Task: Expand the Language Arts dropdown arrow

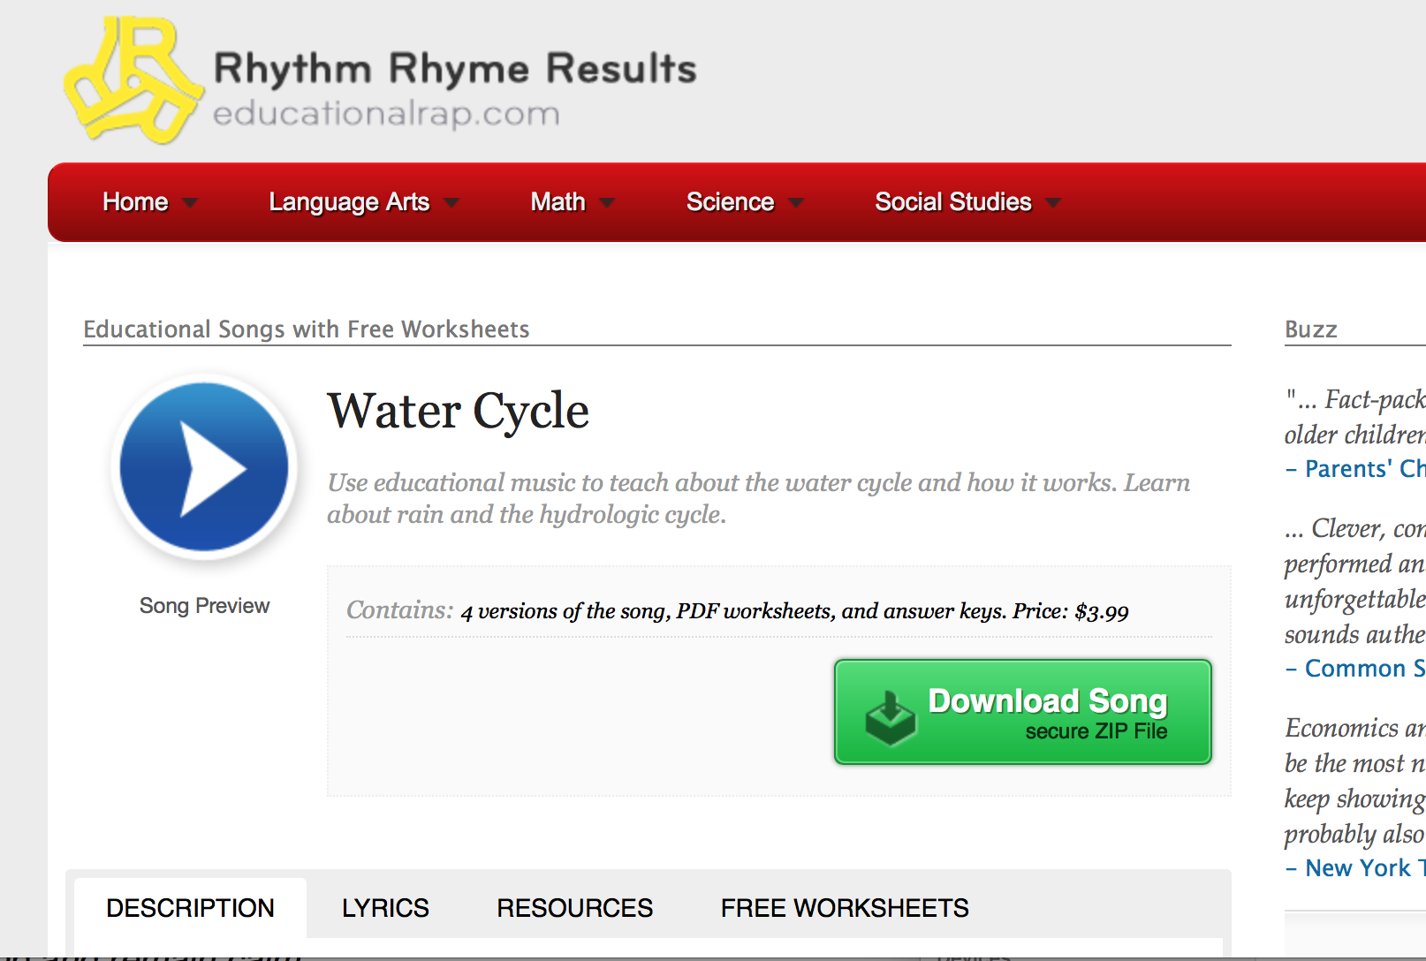Action: [x=451, y=203]
